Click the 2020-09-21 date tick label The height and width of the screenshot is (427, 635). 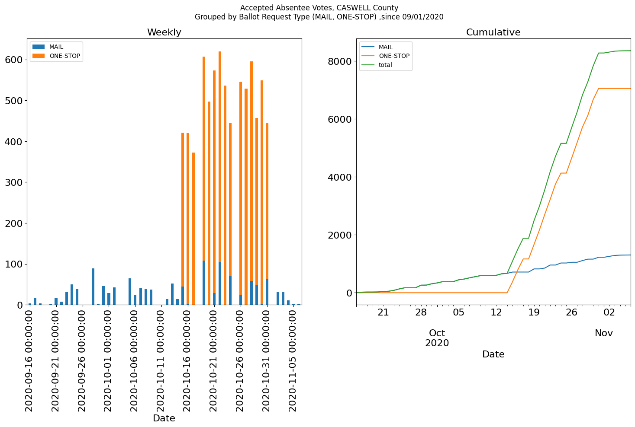pos(55,360)
